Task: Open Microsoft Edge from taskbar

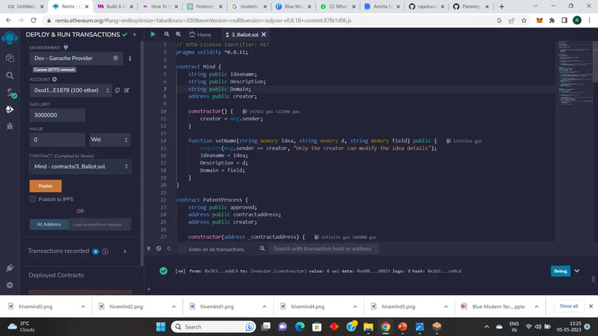Action: point(300,327)
